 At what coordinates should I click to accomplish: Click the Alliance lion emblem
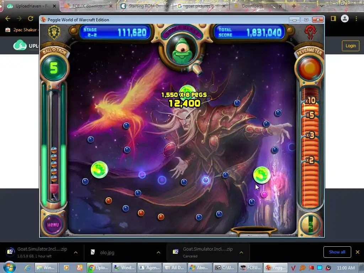pos(54,32)
